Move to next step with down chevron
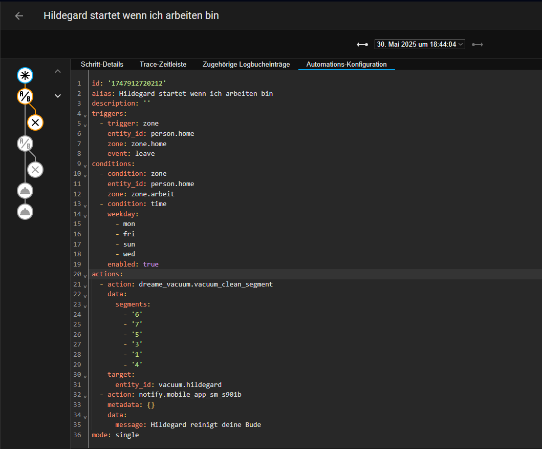Image resolution: width=542 pixels, height=449 pixels. (58, 96)
